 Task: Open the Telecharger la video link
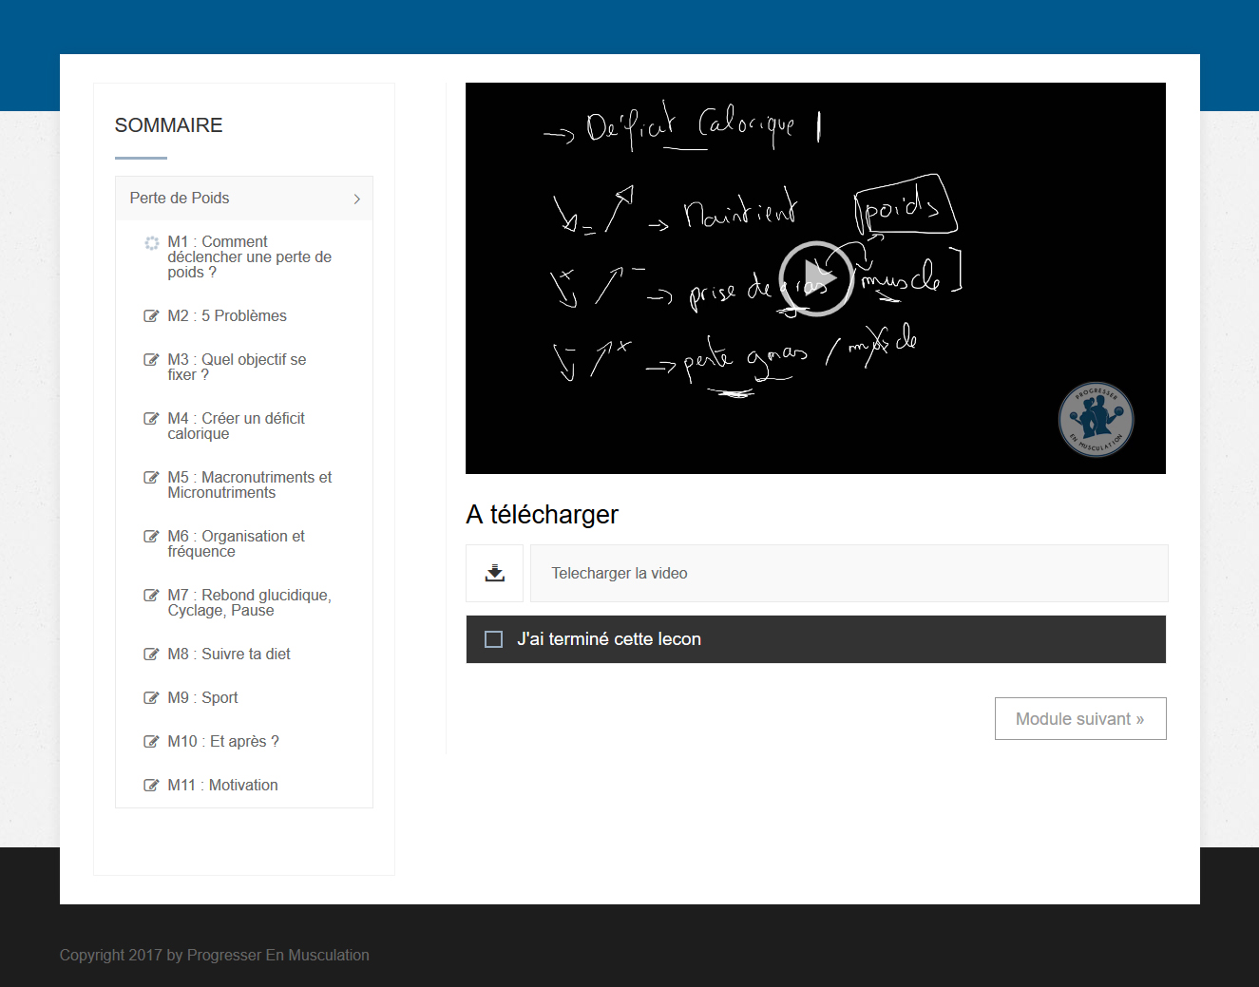pyautogui.click(x=620, y=573)
